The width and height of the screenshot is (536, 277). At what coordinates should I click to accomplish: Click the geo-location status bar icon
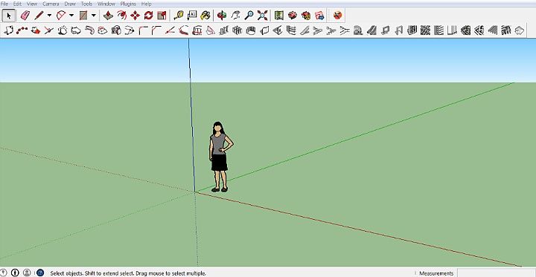(3, 273)
